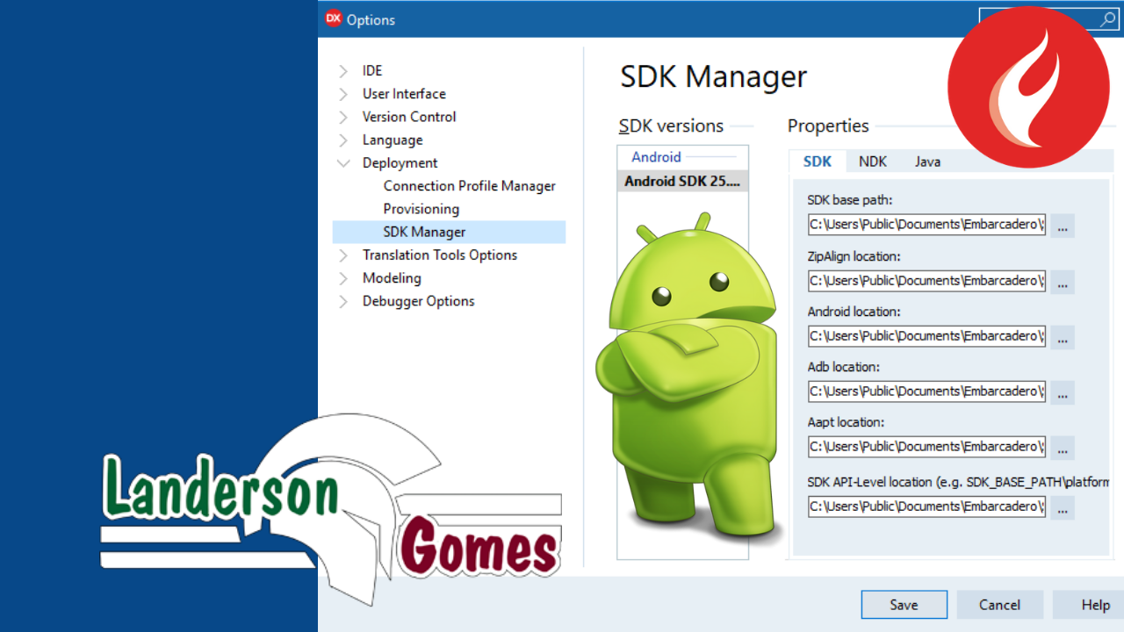Collapse the Deployment node

(x=343, y=163)
